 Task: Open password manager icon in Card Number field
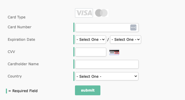click(x=133, y=28)
